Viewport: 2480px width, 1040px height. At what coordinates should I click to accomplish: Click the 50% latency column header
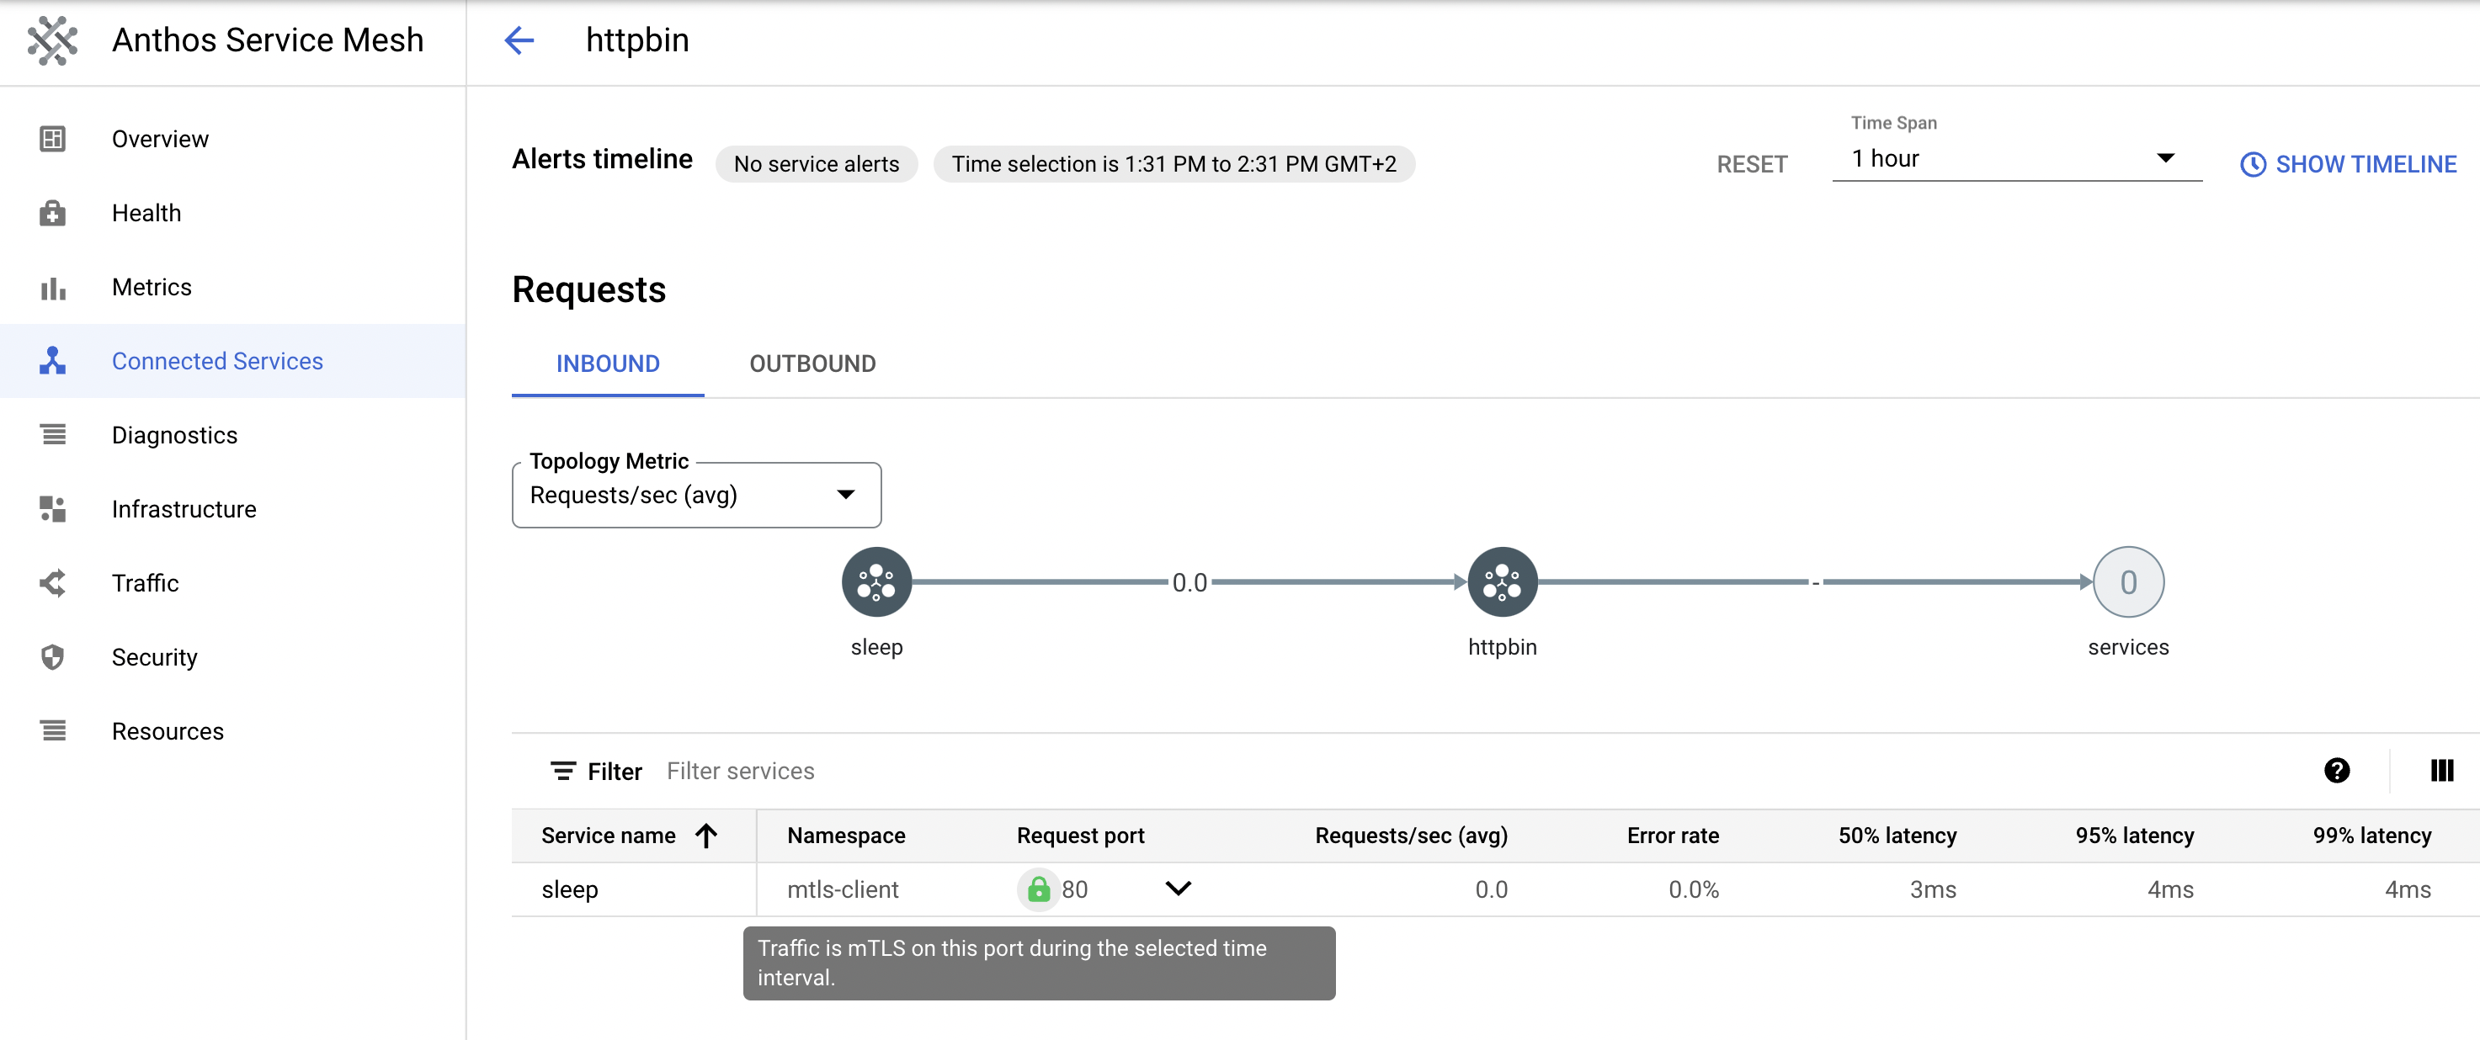(x=1897, y=835)
